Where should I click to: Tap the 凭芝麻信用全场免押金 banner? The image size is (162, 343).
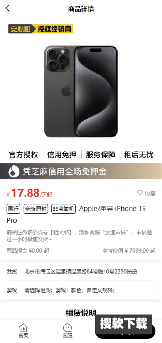(x=81, y=171)
